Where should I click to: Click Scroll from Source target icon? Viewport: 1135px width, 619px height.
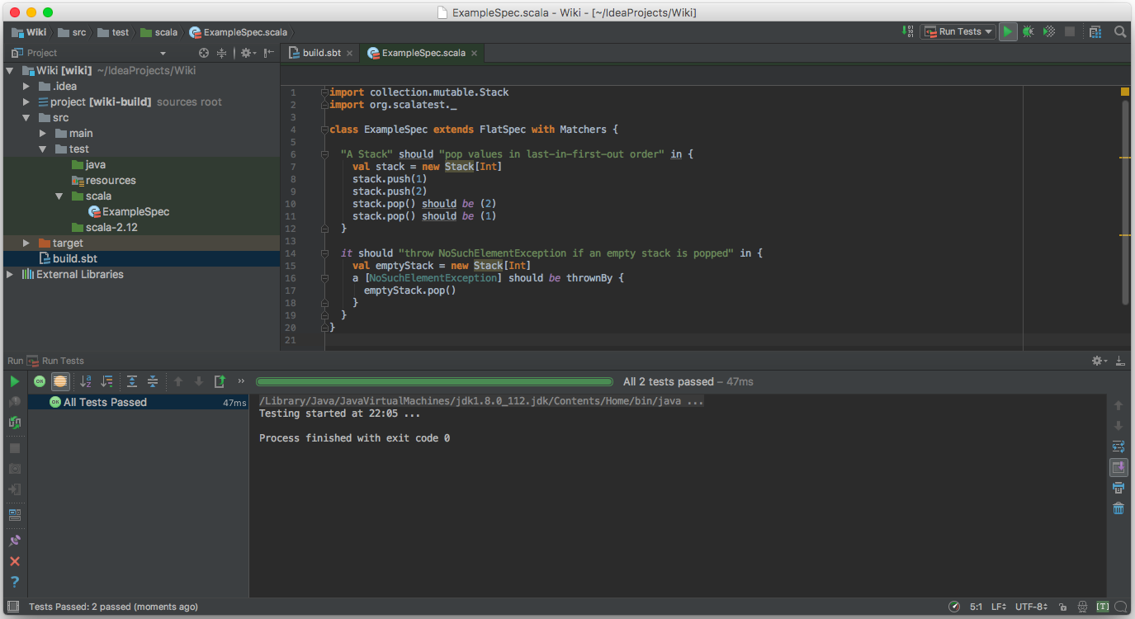click(x=204, y=53)
